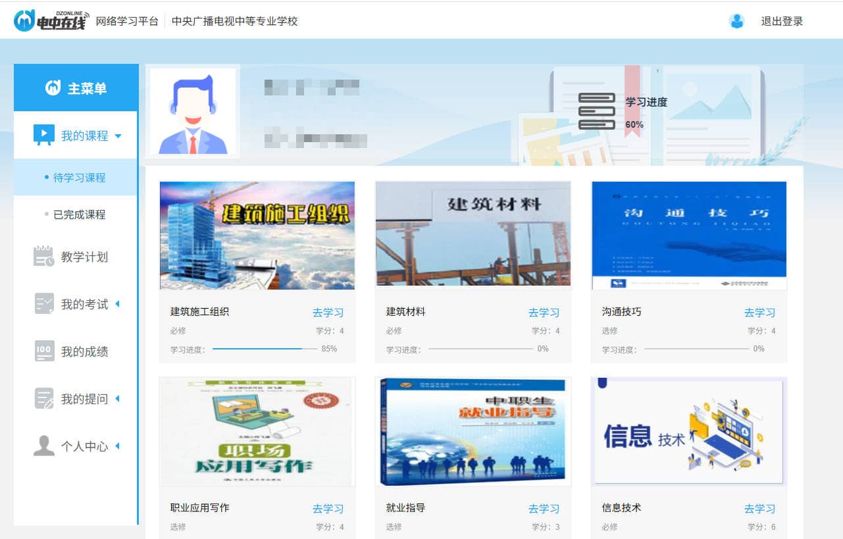Click the 我的成绩 score icon
Screen dimensions: 843x539
pyautogui.click(x=43, y=351)
